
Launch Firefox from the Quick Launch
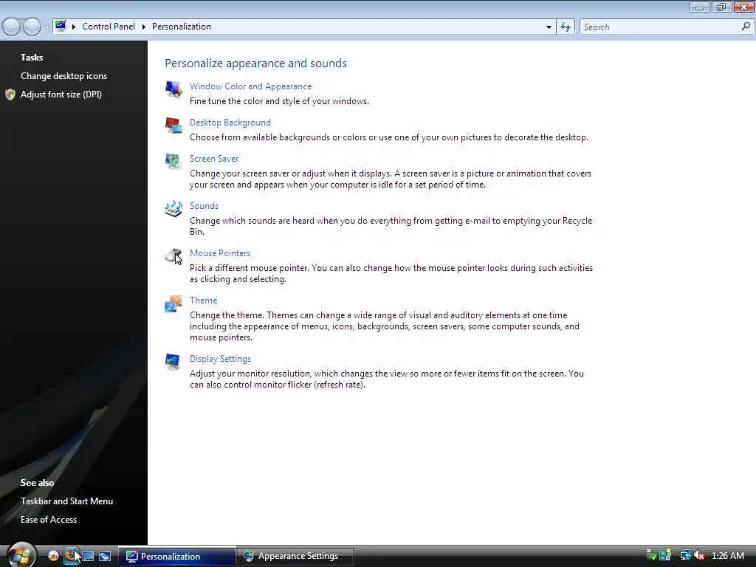[x=70, y=556]
